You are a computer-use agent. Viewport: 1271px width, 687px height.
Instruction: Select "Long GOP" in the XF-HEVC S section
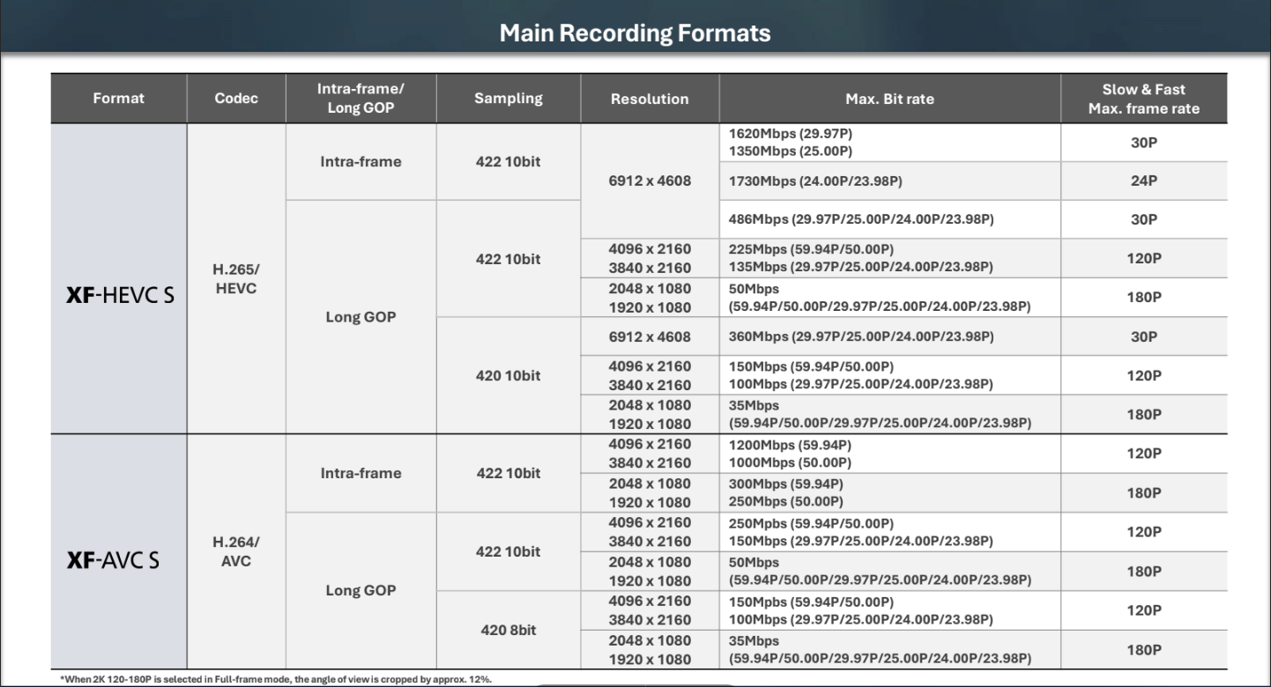point(360,317)
